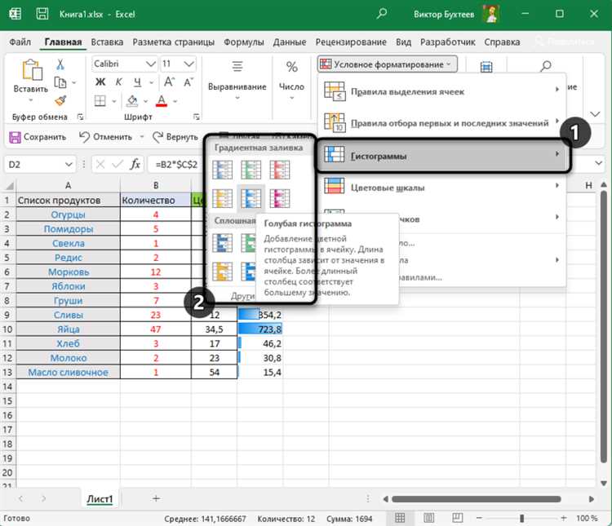Open the Цветовые шкалы submenu
This screenshot has height=526, width=612.
pos(441,188)
